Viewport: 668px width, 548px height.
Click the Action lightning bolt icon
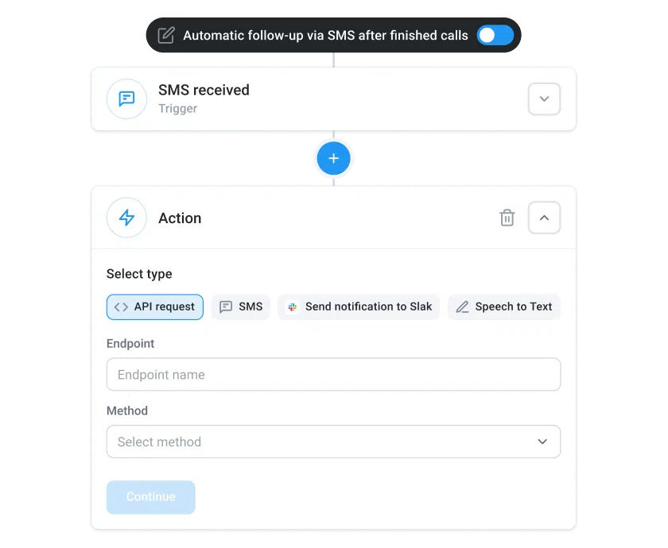coord(126,218)
